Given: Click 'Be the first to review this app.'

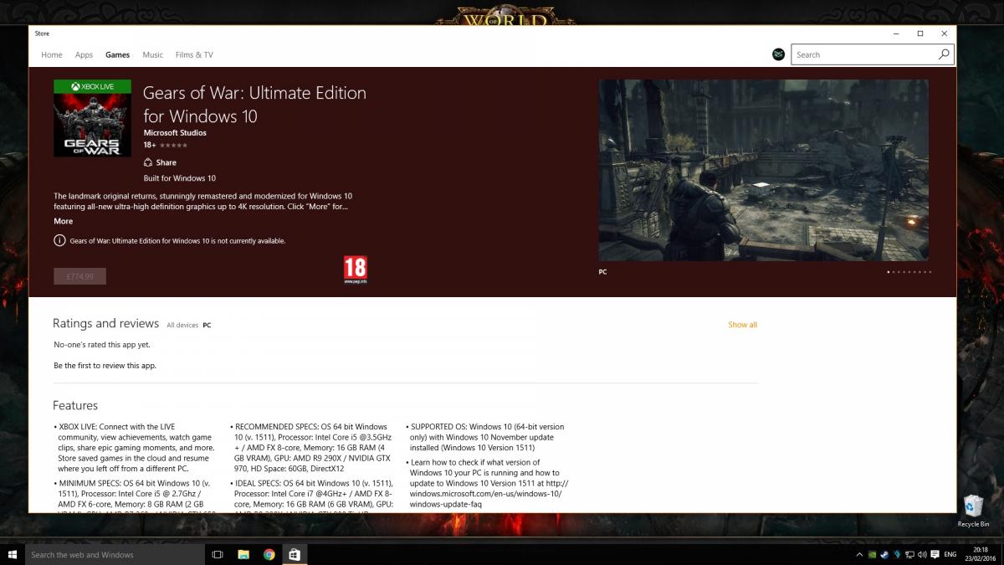Looking at the screenshot, I should coord(105,366).
